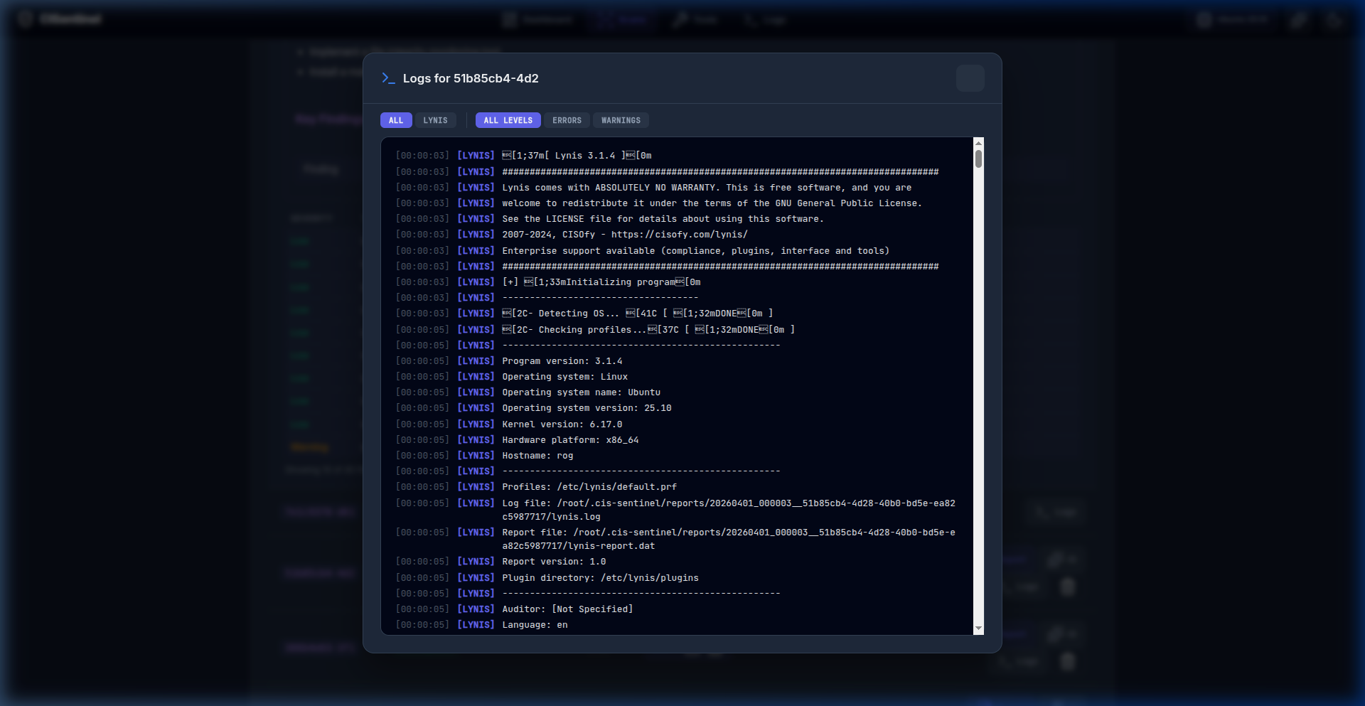
Task: Click the terminal prompt icon beside Logs title
Action: pyautogui.click(x=388, y=78)
